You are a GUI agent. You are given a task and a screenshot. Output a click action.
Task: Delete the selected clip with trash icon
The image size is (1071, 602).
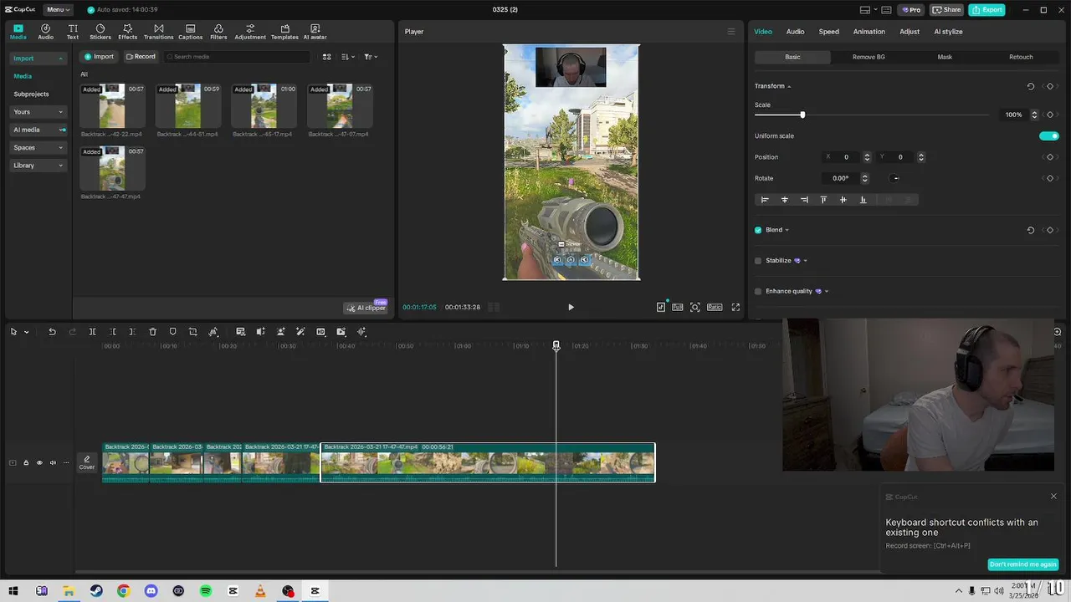(x=152, y=332)
